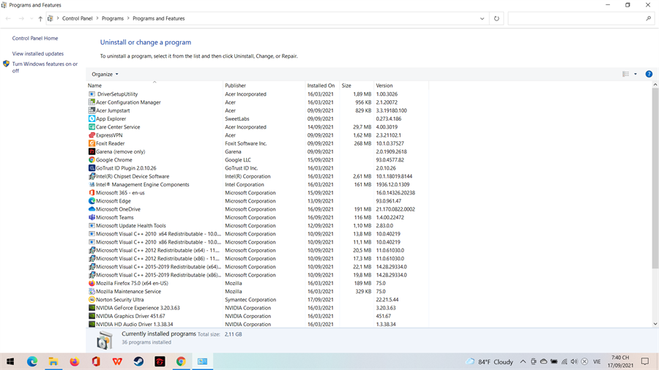Sort programs by the Size column
The image size is (659, 370).
point(346,86)
